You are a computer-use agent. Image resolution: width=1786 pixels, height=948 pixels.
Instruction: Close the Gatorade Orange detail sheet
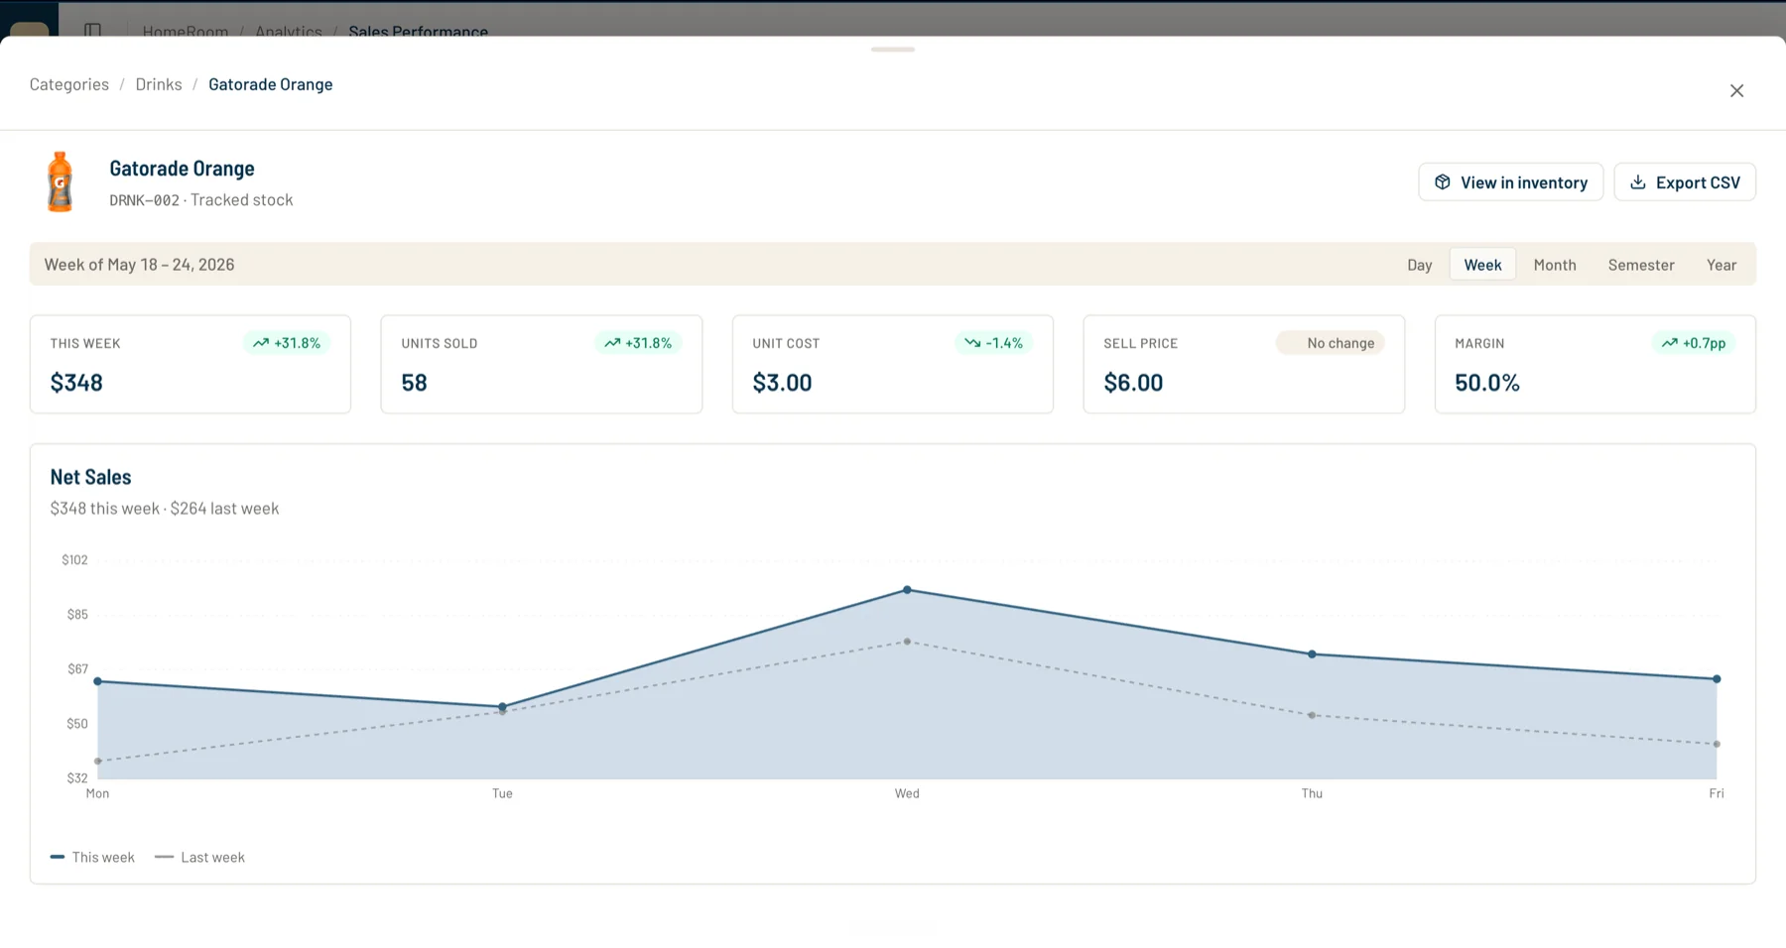(x=1736, y=90)
